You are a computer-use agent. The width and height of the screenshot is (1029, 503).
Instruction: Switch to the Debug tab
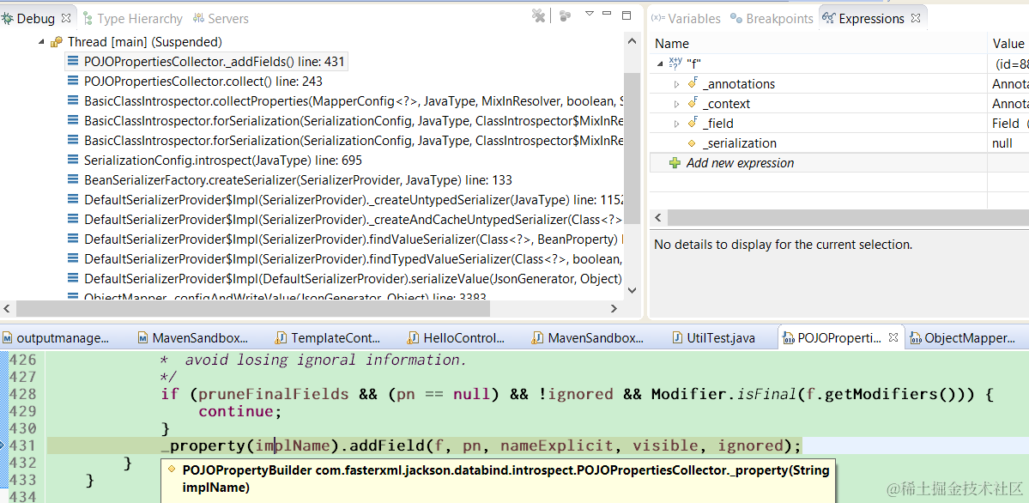click(x=35, y=18)
